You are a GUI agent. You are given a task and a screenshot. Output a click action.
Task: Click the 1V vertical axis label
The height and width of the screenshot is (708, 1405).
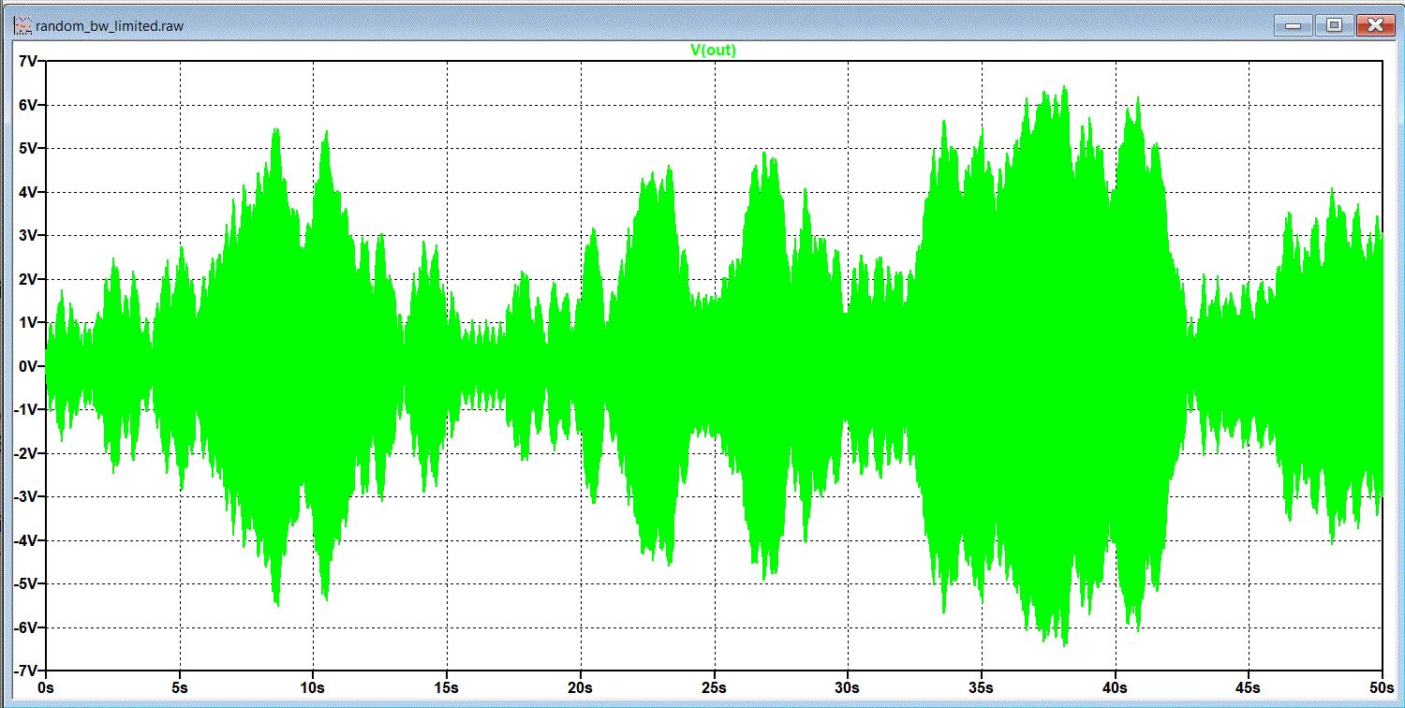click(x=26, y=322)
